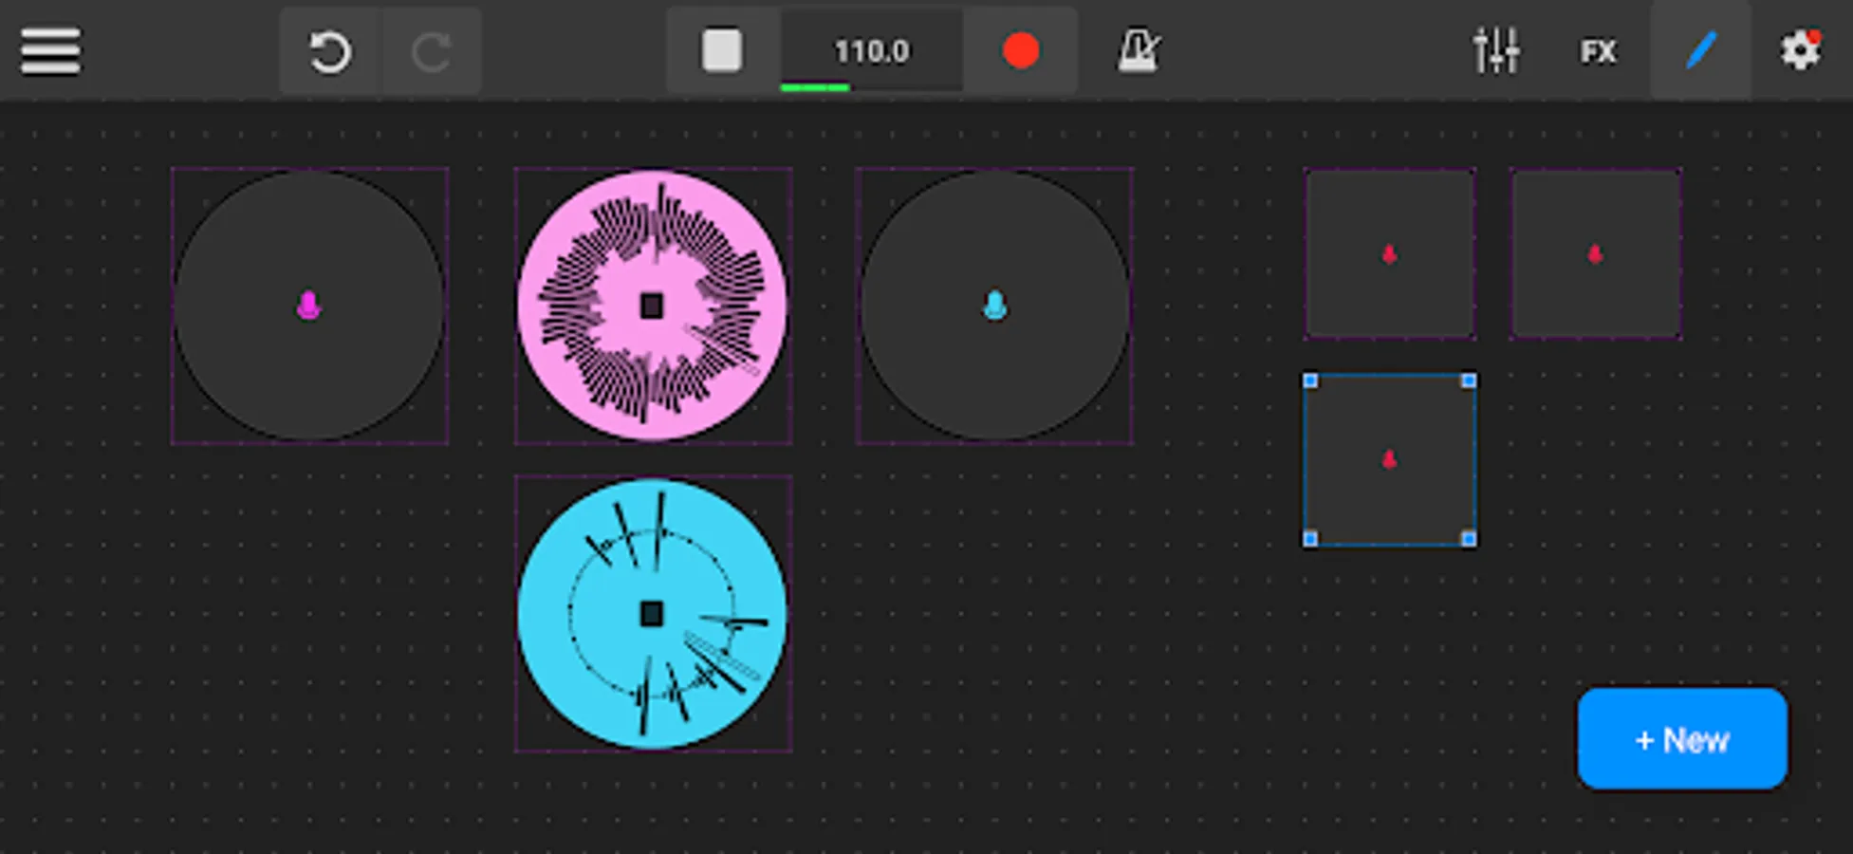Open the FX panel

pyautogui.click(x=1598, y=50)
